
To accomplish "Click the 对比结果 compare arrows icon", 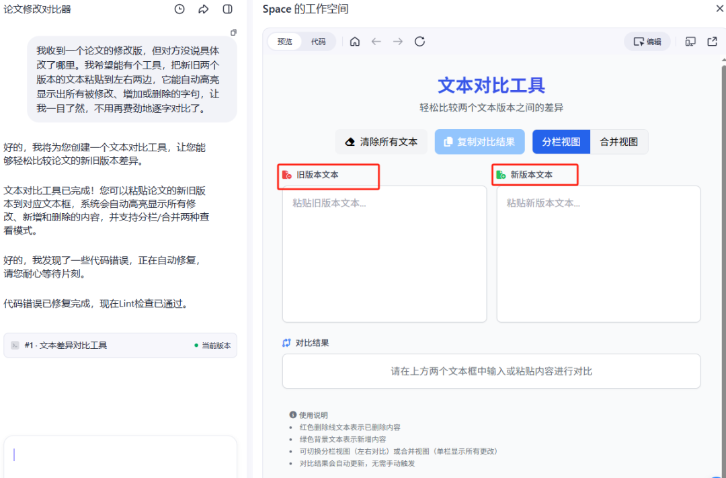I will point(286,343).
